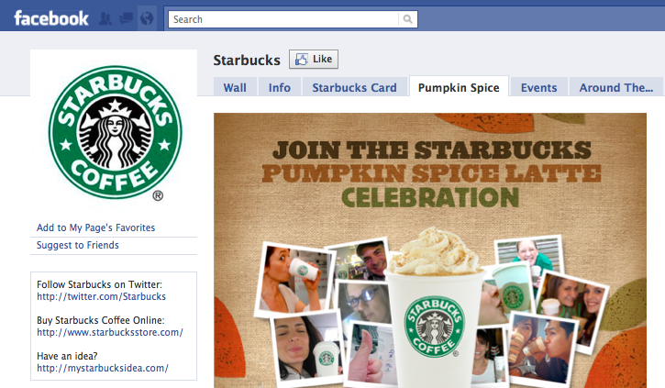Open the Around The... tab

[x=616, y=87]
